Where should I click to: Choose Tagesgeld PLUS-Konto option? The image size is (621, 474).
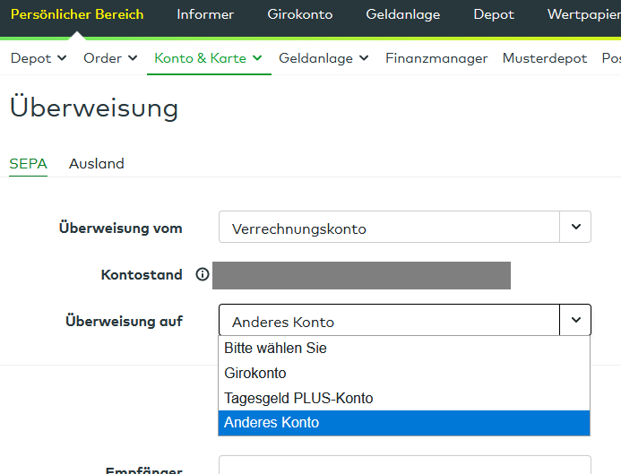(298, 398)
